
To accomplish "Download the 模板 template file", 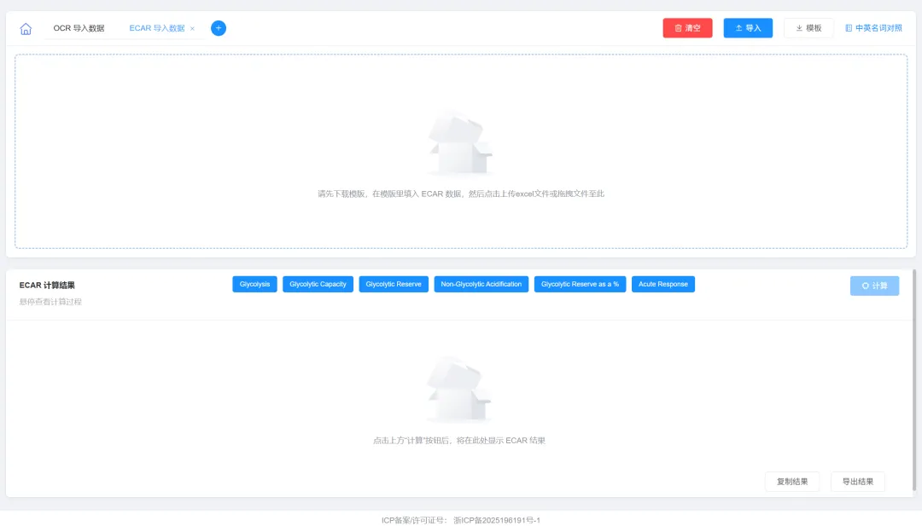I will click(808, 28).
